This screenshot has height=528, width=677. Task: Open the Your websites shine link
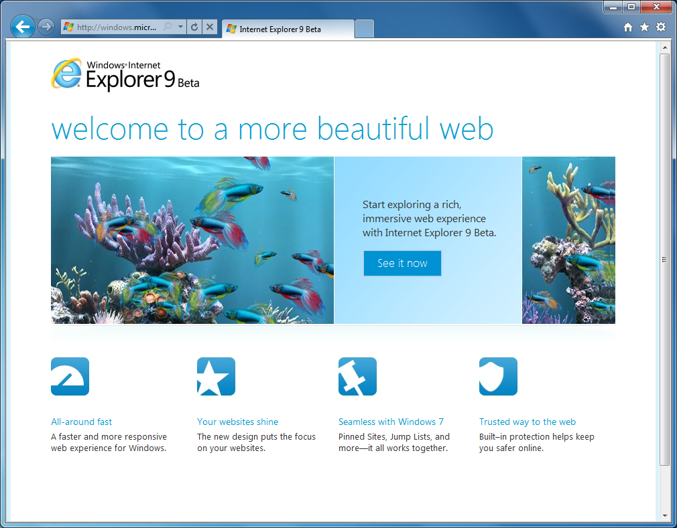[x=237, y=422]
